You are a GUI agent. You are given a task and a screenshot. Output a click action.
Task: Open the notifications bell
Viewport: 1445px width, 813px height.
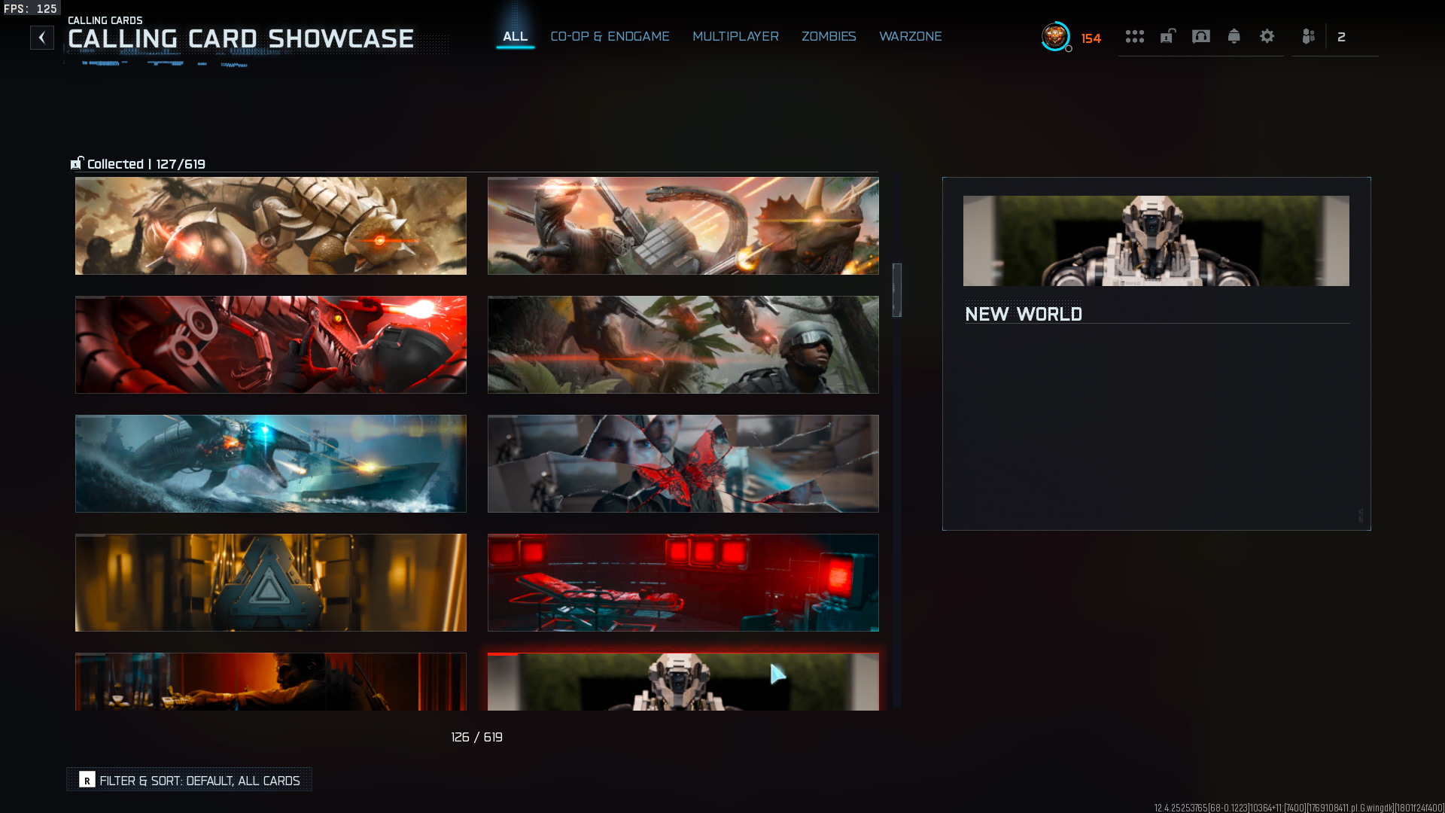pyautogui.click(x=1234, y=36)
